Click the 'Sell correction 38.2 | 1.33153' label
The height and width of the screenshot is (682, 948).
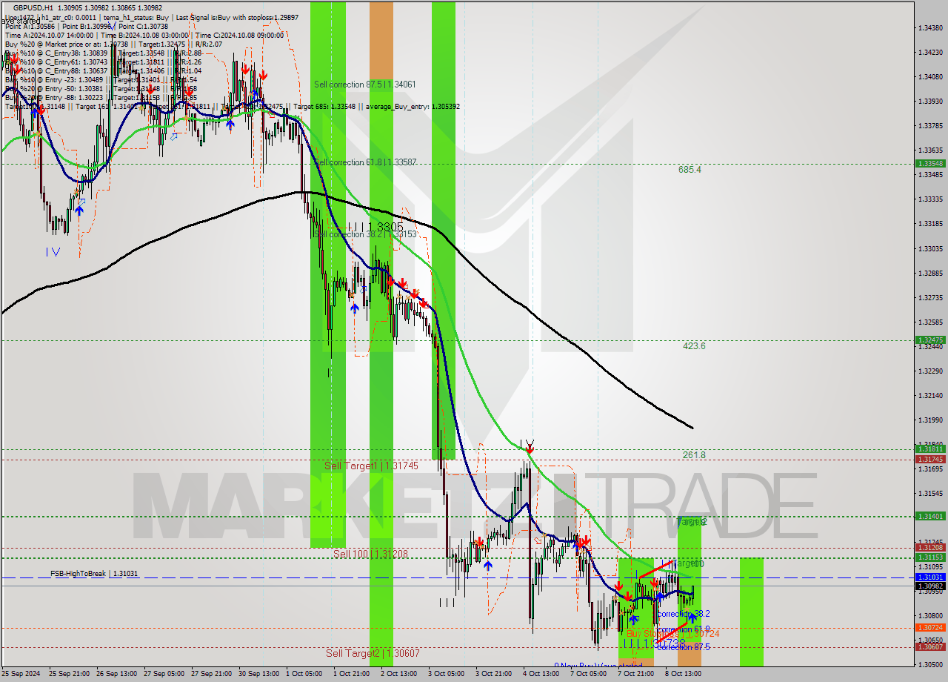[365, 234]
